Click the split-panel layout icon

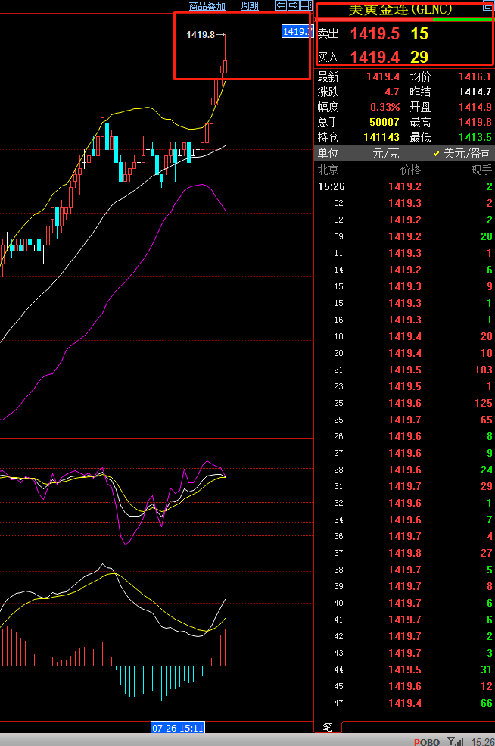[307, 5]
